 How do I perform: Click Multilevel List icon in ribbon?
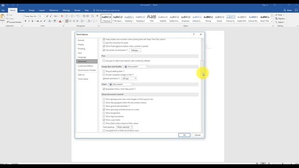(78, 16)
